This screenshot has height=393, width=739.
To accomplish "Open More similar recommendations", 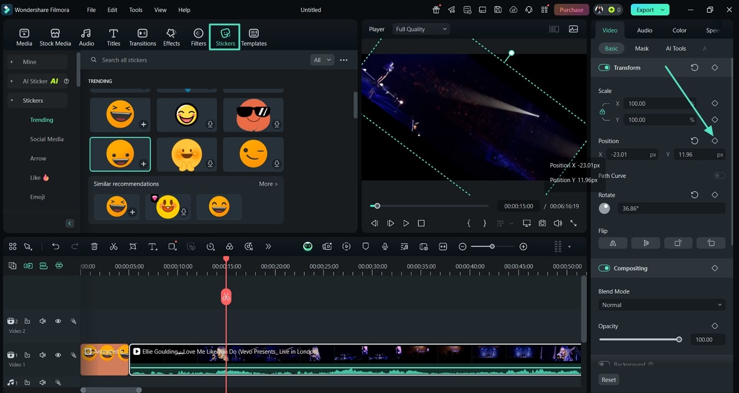I will tap(268, 184).
